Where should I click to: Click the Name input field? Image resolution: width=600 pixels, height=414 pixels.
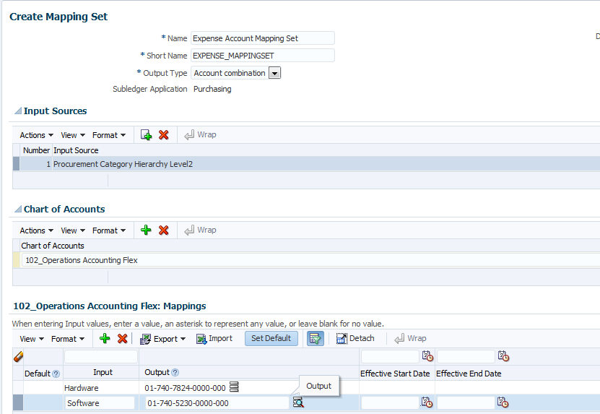tap(263, 38)
